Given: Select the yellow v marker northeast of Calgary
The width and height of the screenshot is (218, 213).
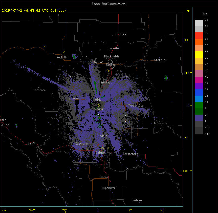Looking at the screenshot, I should (x=108, y=148).
